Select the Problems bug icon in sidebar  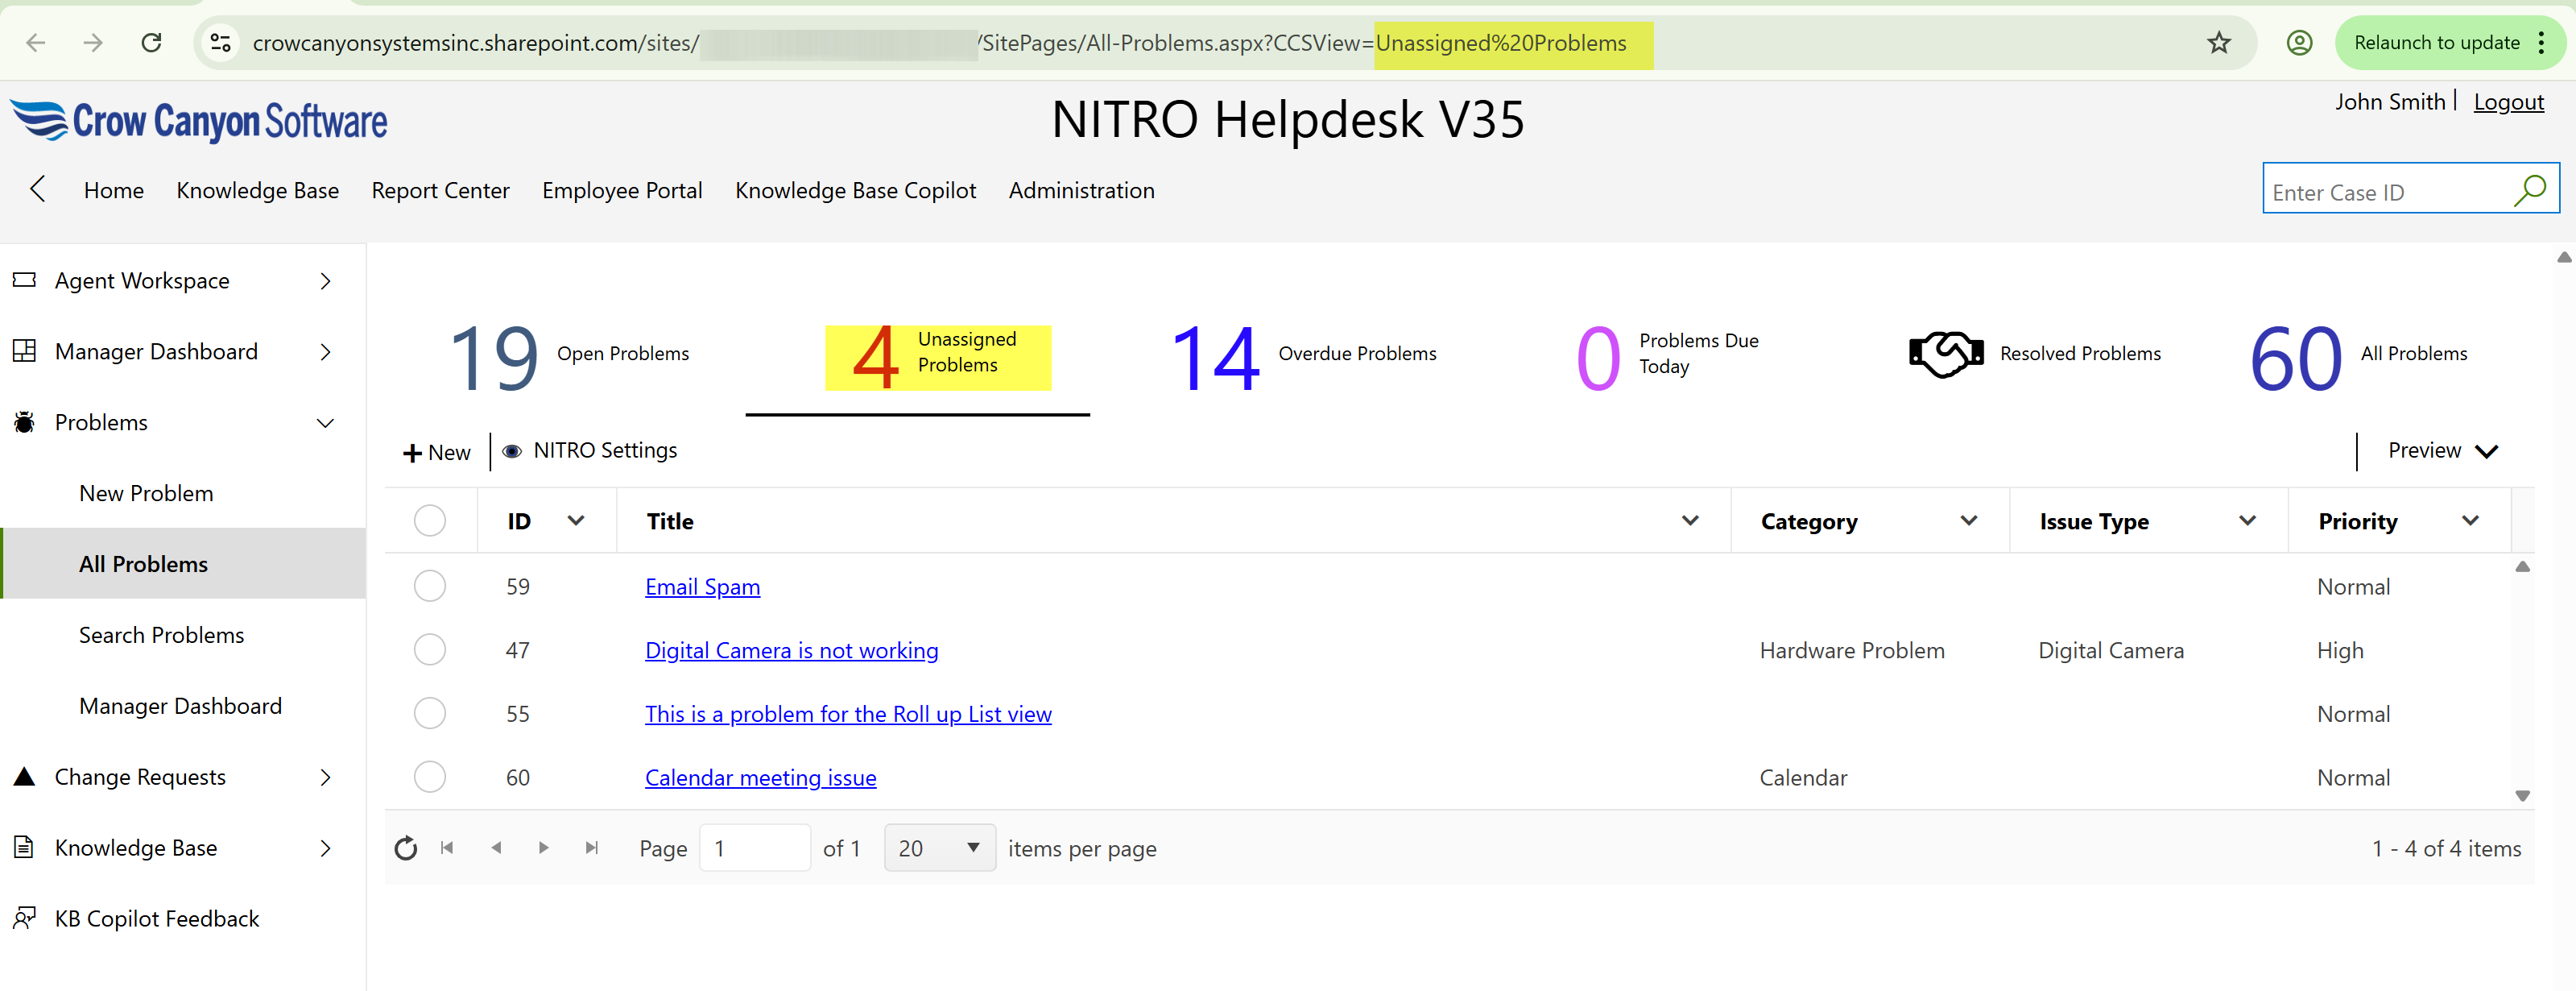[x=23, y=421]
